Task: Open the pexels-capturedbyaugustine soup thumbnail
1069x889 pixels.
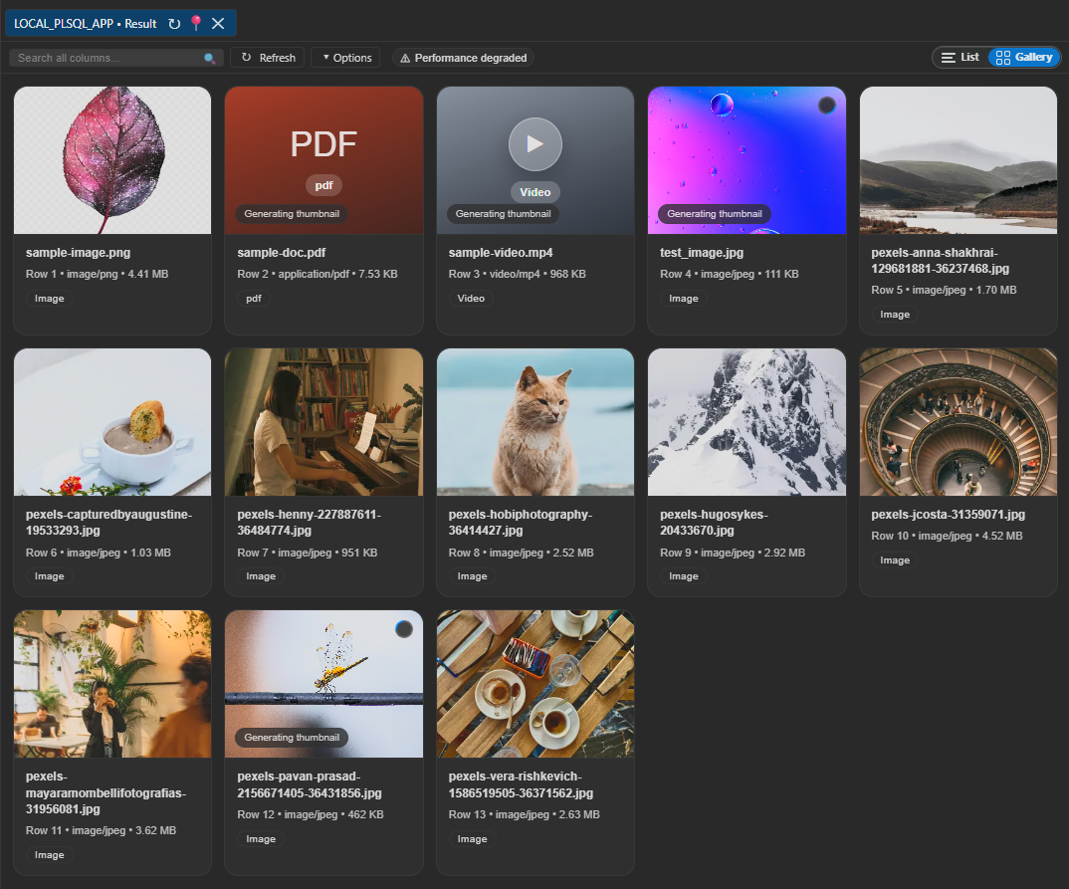Action: coord(112,422)
